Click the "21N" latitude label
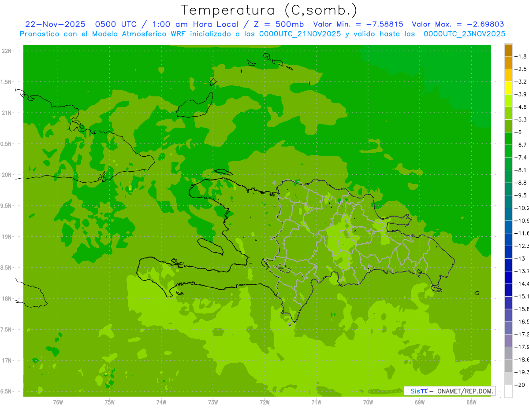 coord(7,113)
